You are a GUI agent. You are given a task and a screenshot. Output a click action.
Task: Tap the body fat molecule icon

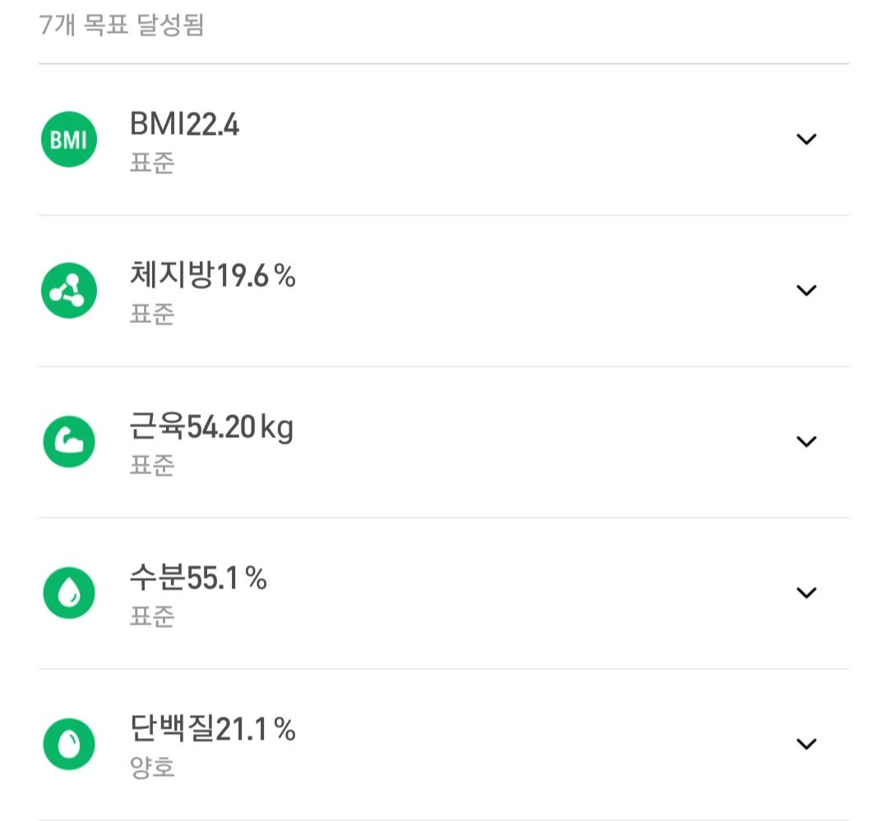click(x=69, y=290)
